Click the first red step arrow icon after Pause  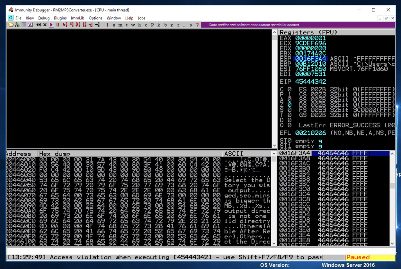[x=65, y=25]
